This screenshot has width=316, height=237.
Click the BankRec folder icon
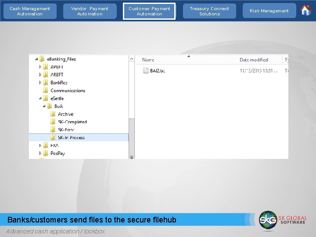pyautogui.click(x=46, y=83)
